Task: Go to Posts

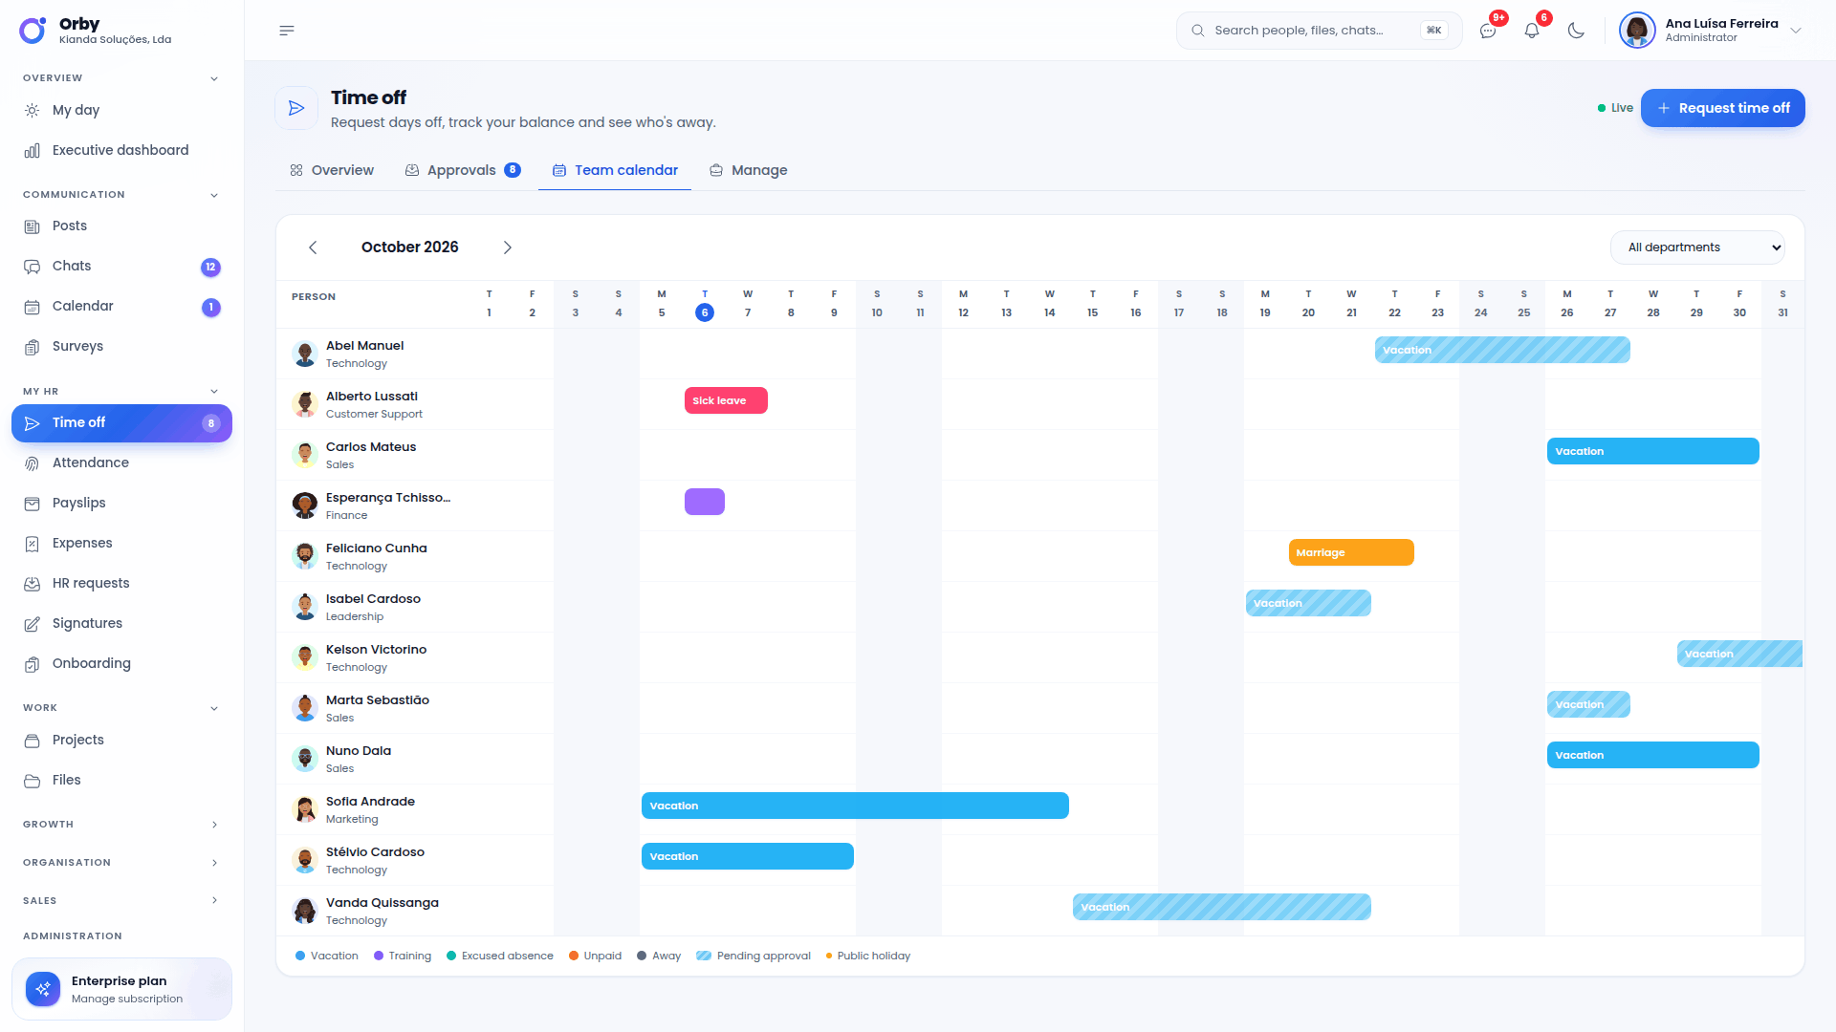Action: [121, 226]
